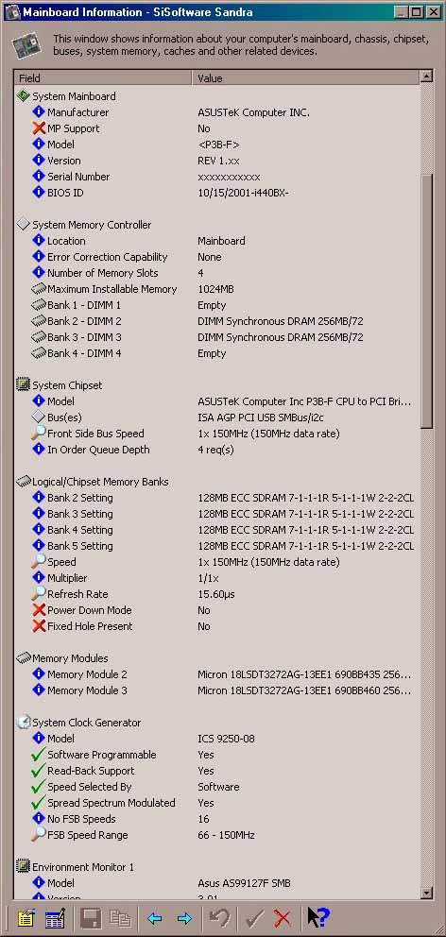This screenshot has width=446, height=937.
Task: Click the yellow notepad options icon
Action: (x=26, y=918)
